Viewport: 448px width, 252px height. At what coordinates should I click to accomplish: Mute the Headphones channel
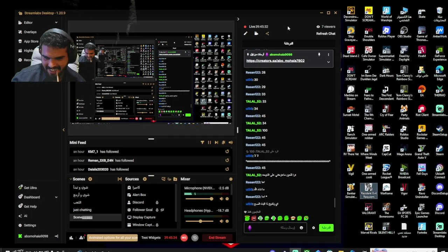tap(221, 221)
